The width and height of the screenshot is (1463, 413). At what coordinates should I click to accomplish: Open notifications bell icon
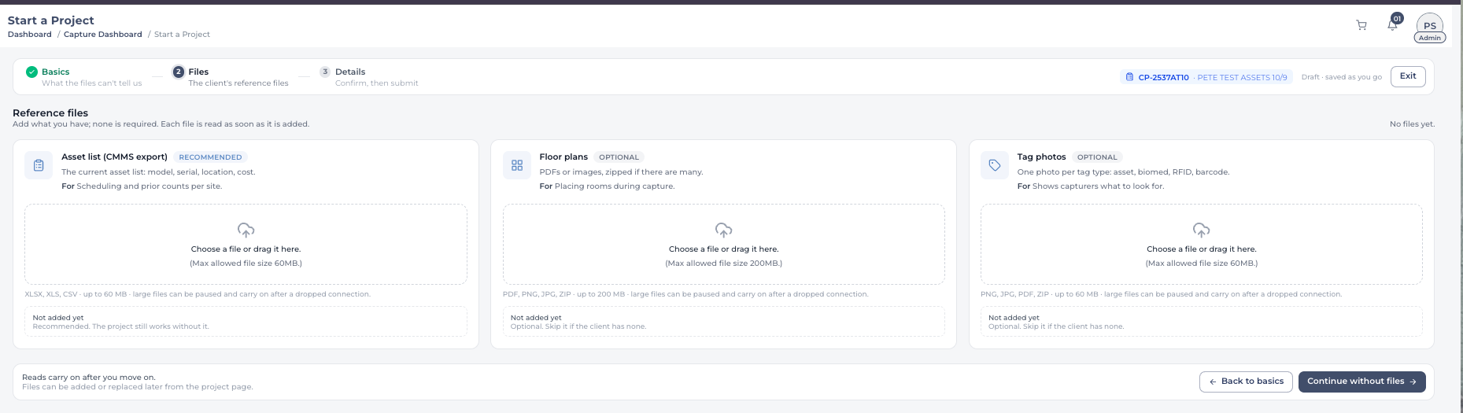click(x=1392, y=25)
